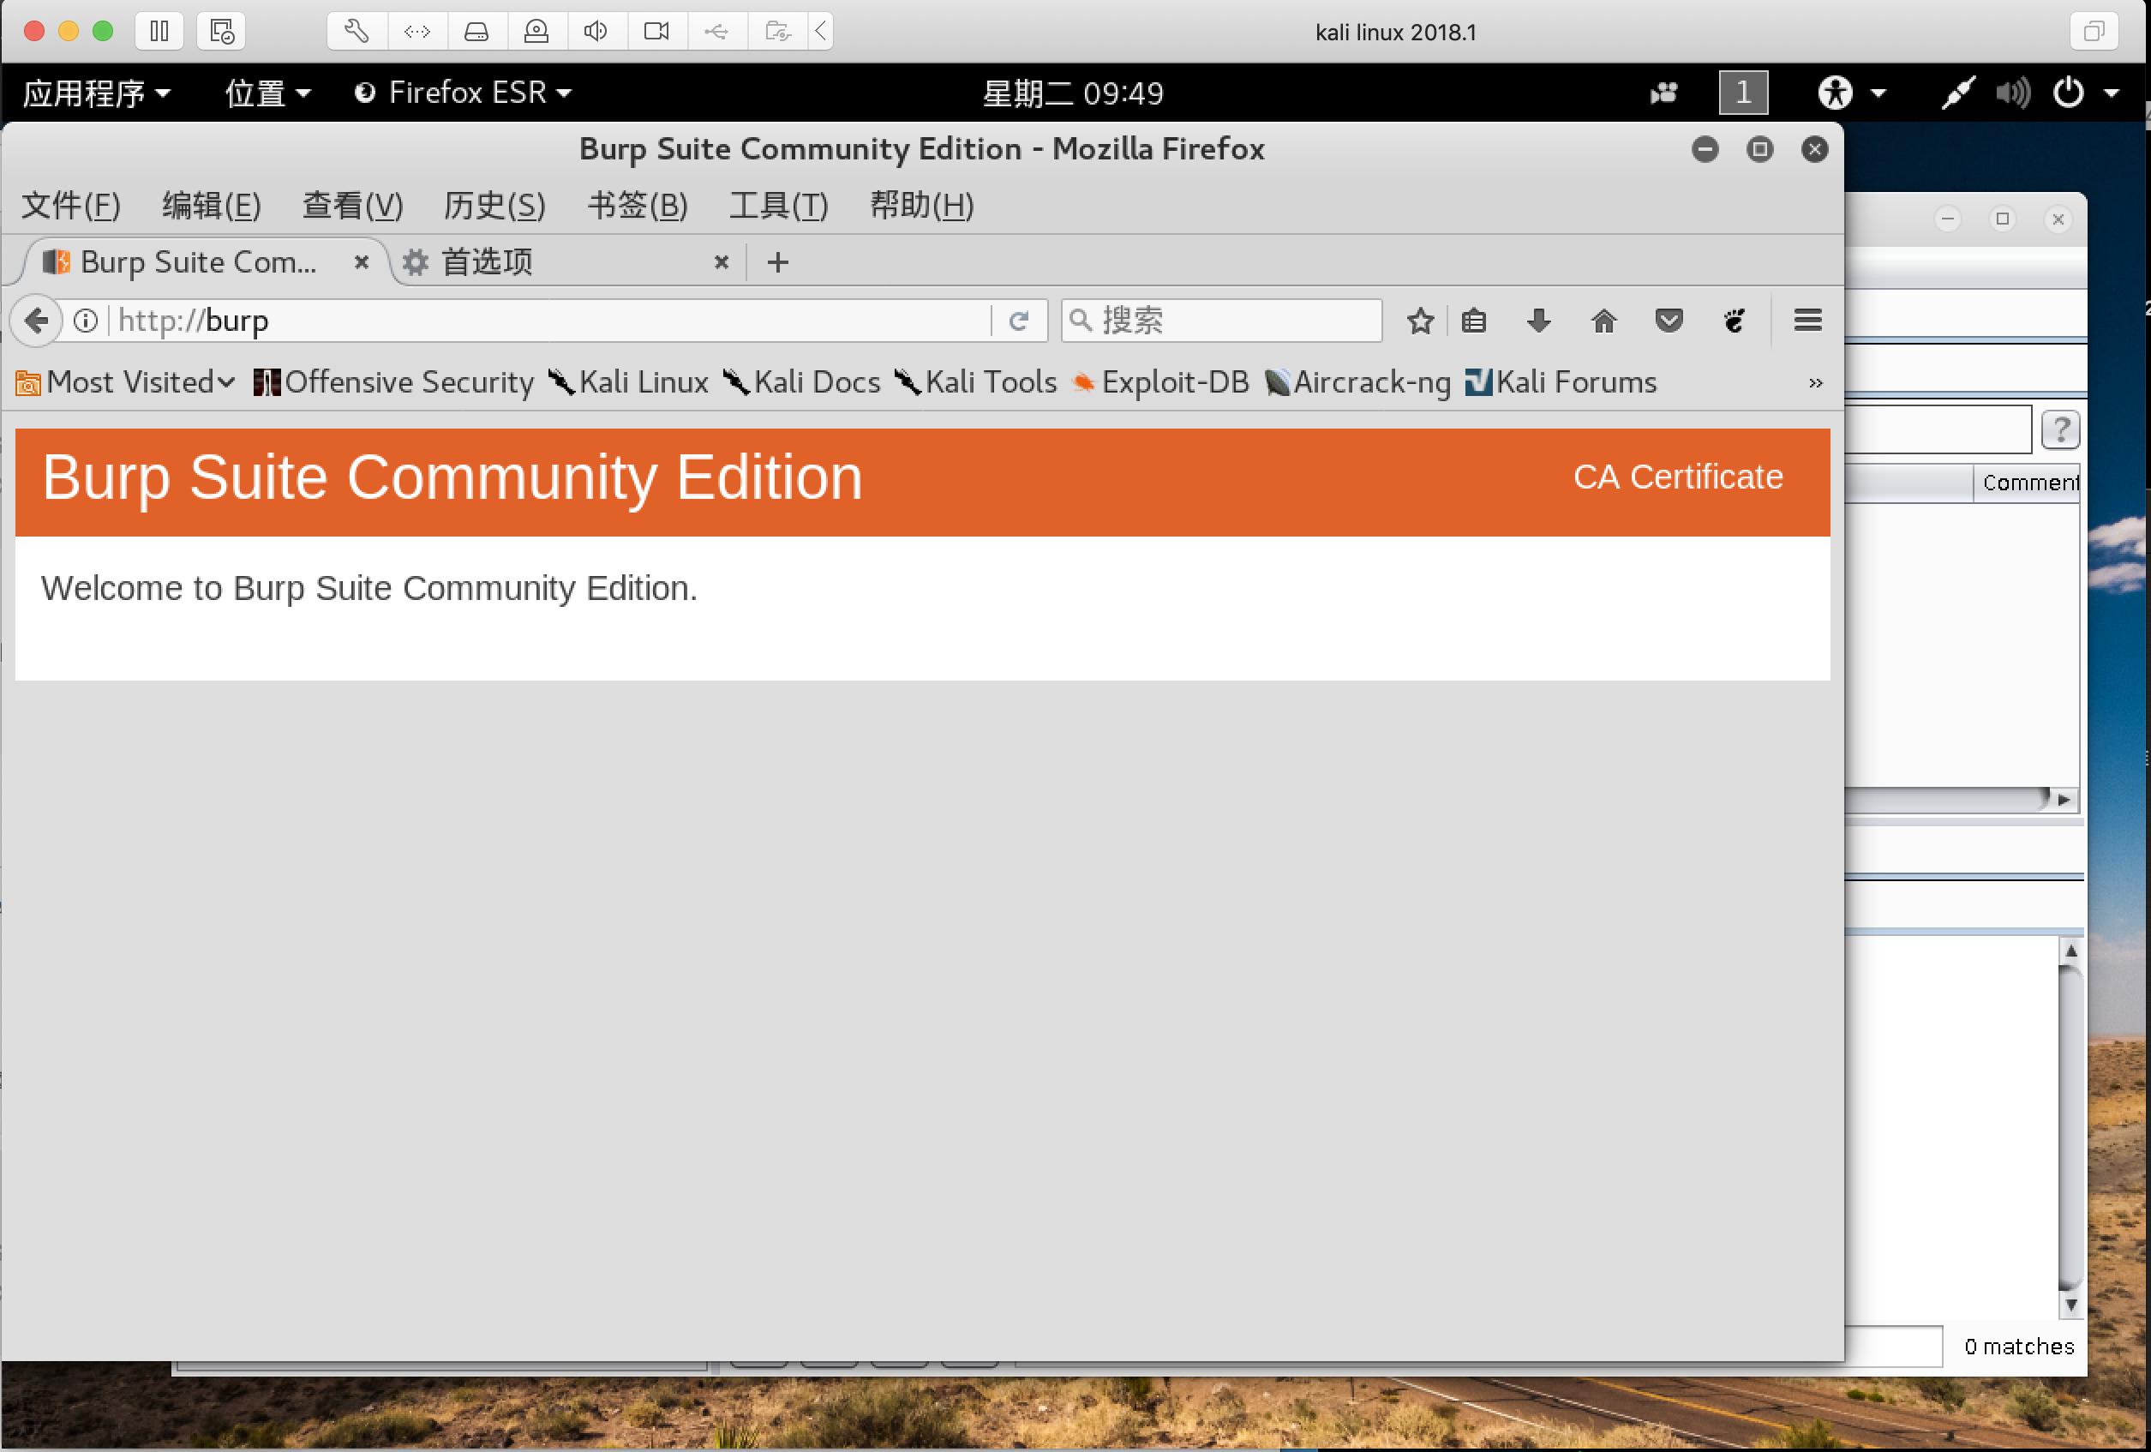The width and height of the screenshot is (2151, 1452).
Task: Click the reload page icon
Action: (1018, 321)
